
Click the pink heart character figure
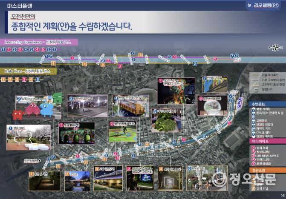coord(32,109)
